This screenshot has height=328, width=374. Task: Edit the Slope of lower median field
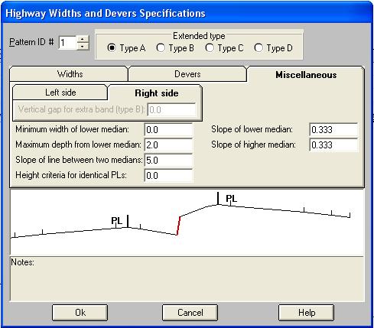click(x=333, y=130)
